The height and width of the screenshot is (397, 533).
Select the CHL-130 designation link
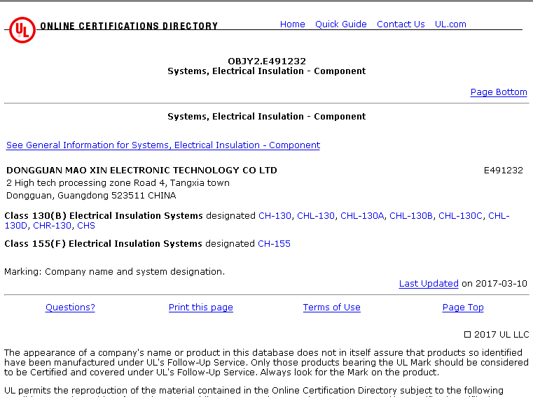(316, 216)
